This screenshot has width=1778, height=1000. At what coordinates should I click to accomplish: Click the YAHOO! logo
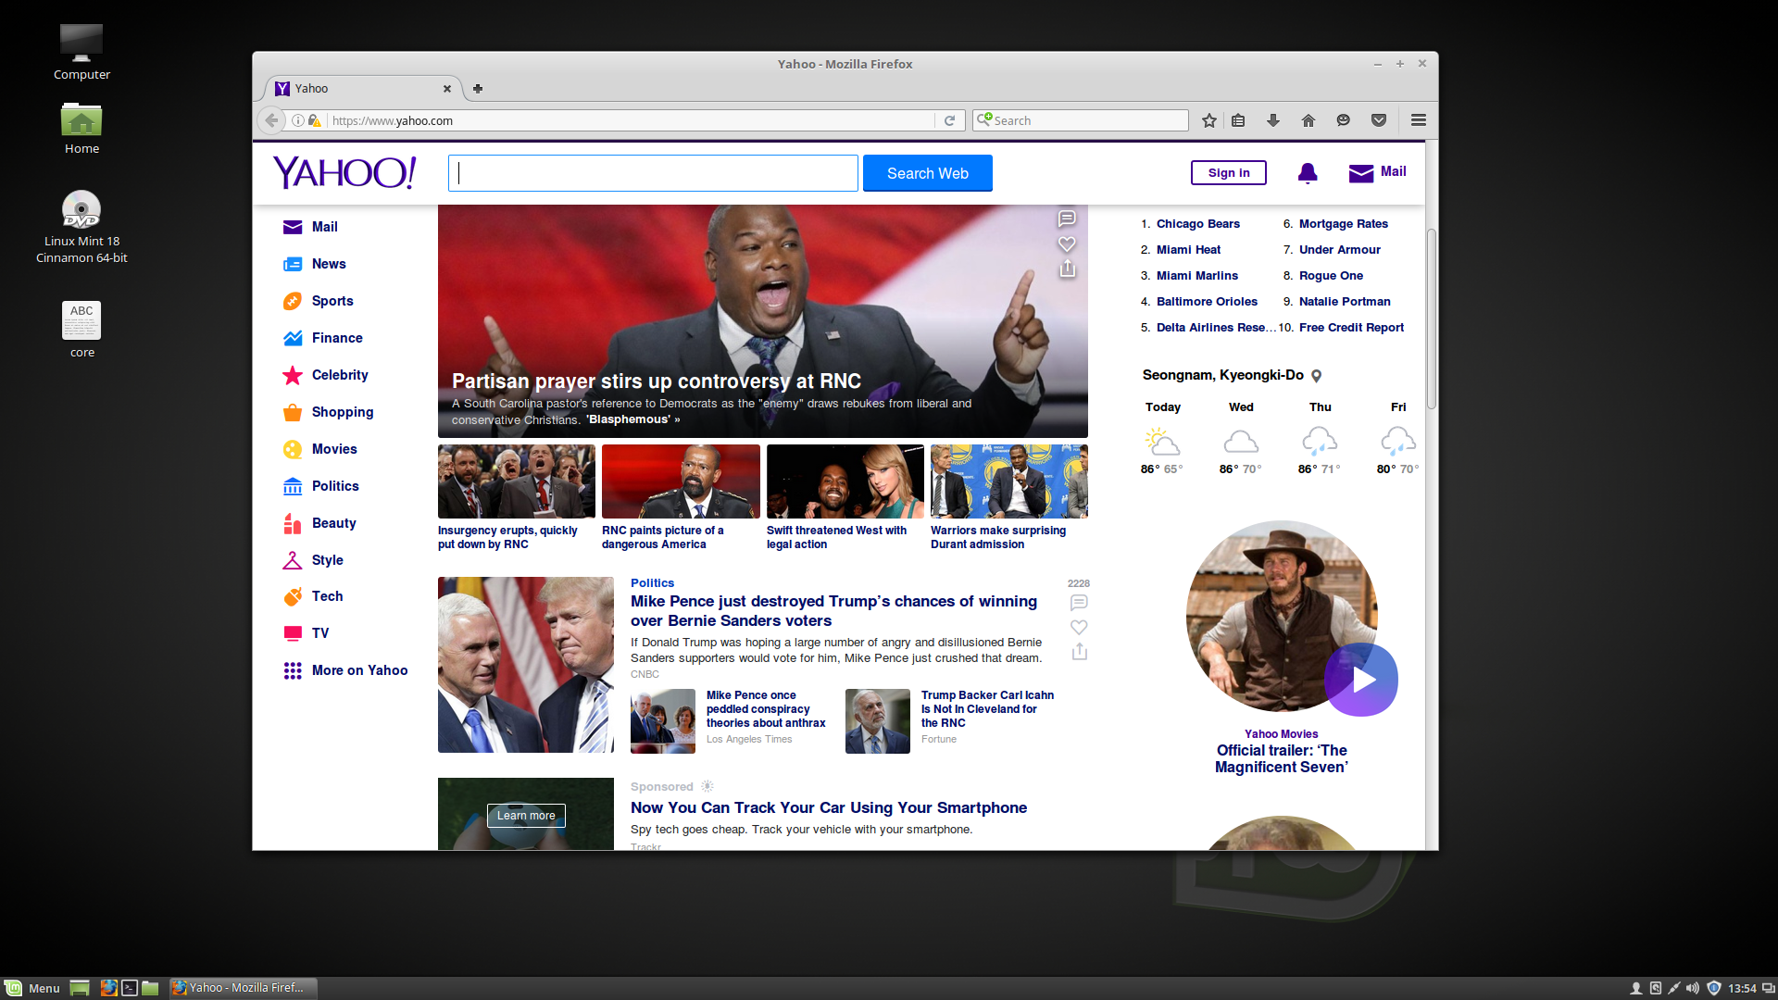pos(344,172)
